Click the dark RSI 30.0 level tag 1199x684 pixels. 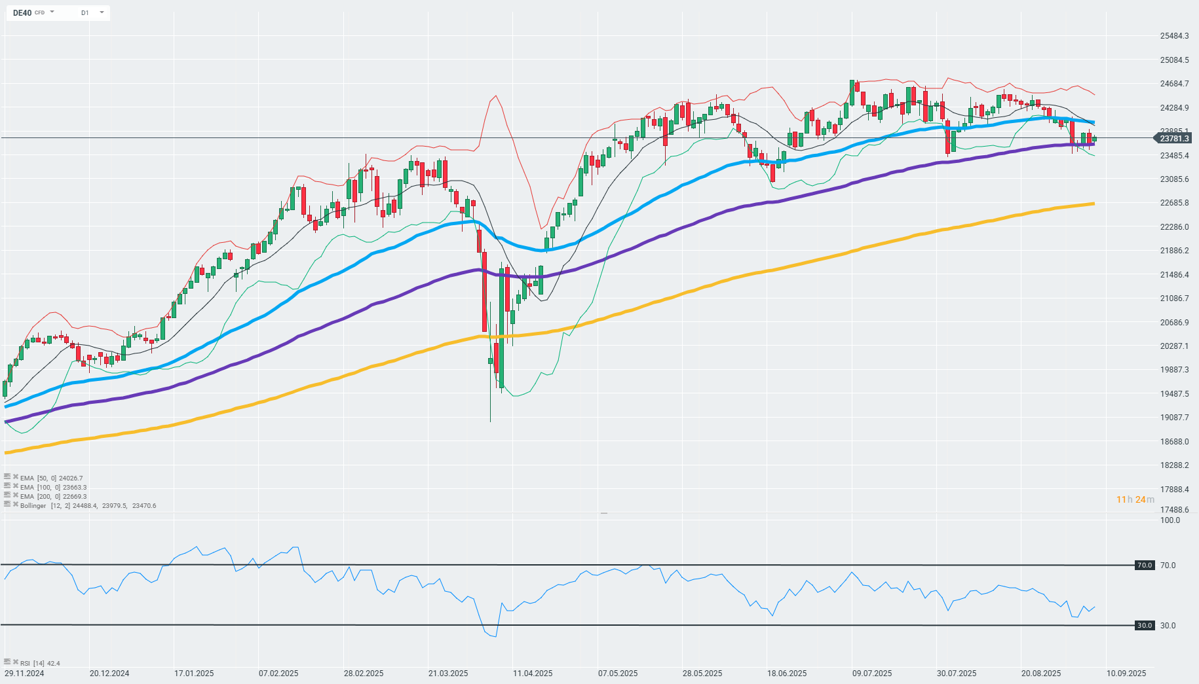[x=1144, y=625]
